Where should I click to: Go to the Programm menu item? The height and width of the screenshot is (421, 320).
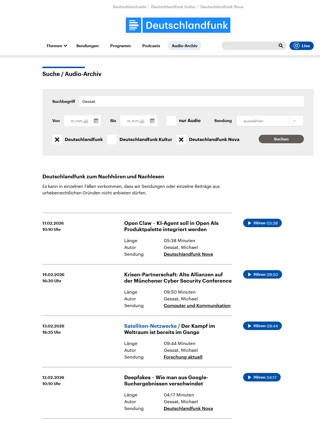coord(120,46)
